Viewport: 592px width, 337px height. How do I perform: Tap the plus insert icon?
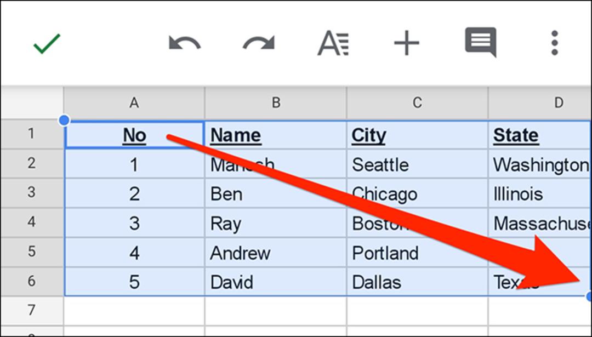[x=407, y=43]
